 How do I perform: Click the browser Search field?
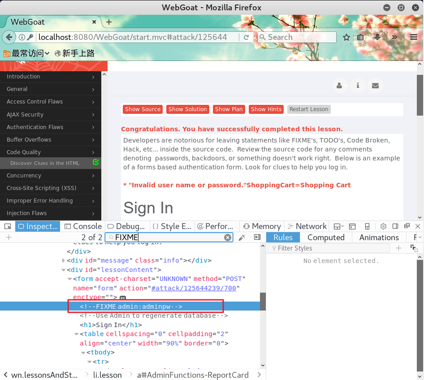(297, 37)
